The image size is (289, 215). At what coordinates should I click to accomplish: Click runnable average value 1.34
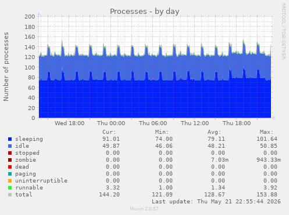(218, 188)
